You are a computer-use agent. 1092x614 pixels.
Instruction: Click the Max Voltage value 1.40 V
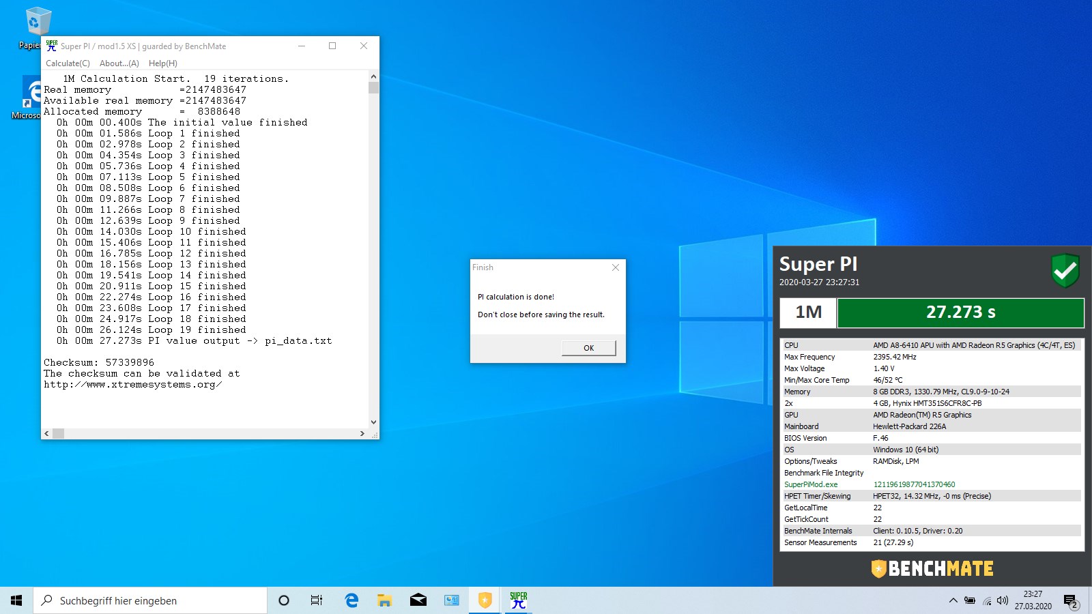pyautogui.click(x=884, y=368)
